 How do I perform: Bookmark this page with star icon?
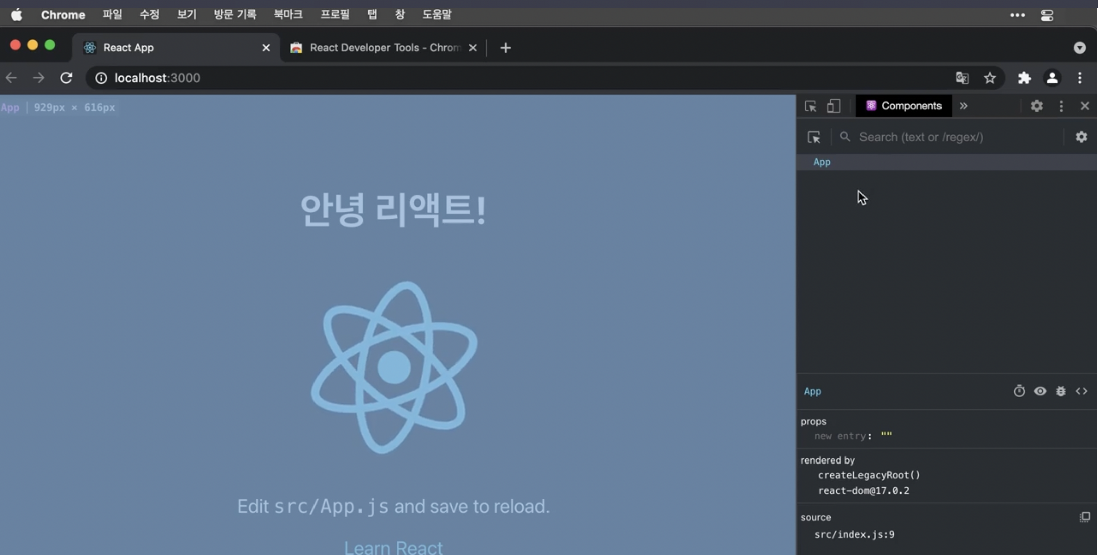[x=990, y=78]
